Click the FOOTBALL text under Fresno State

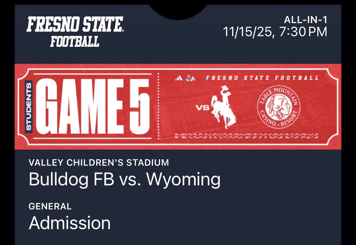tap(75, 41)
